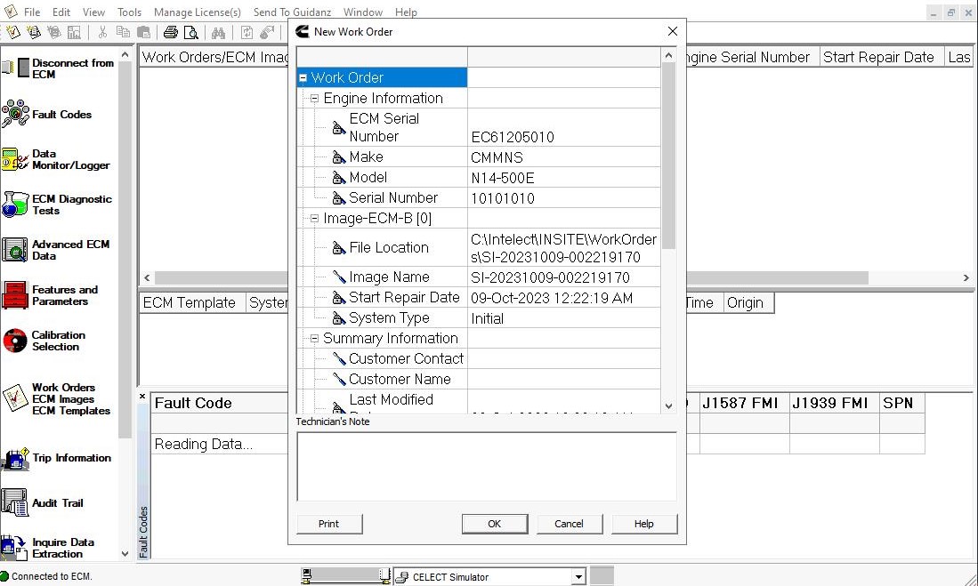Open Inquire Data Extraction

(x=48, y=548)
